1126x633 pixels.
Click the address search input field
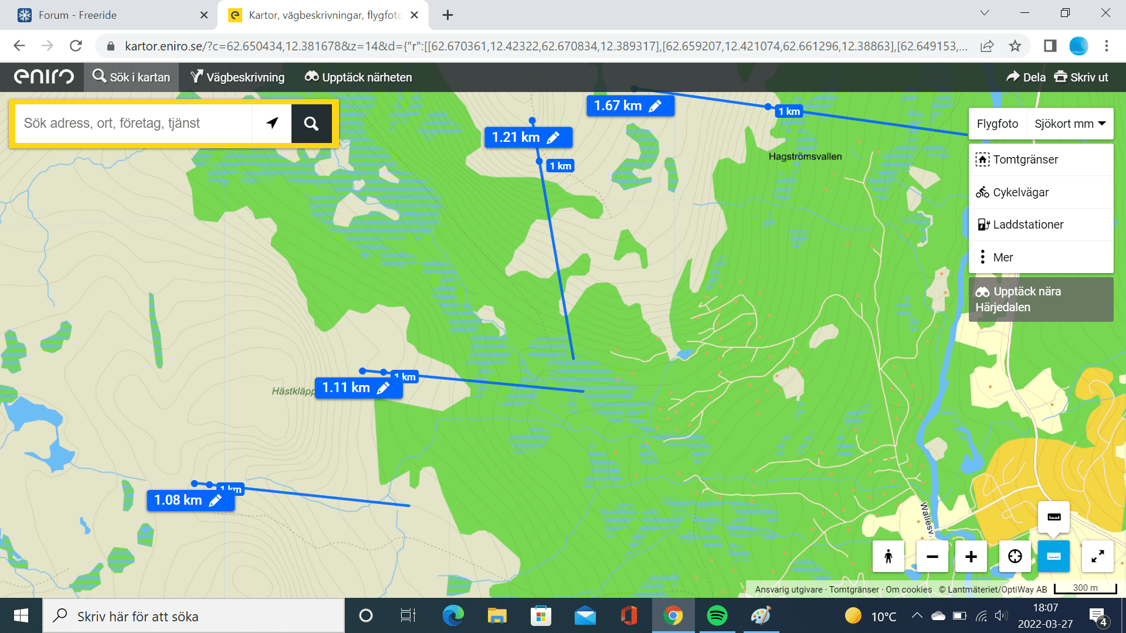coord(134,123)
